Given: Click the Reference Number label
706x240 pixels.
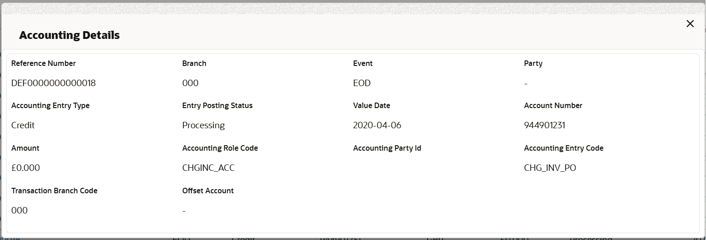Looking at the screenshot, I should 44,63.
